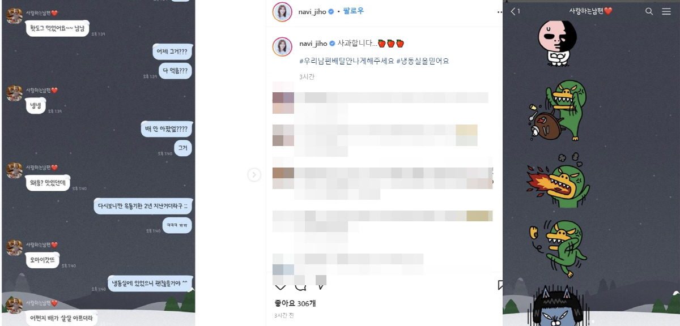Open the KakaoTalk chat hamburger menu
Viewport: 680px width, 326px height.
666,11
